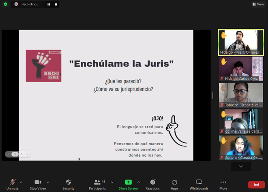Viewport: 268px width, 192px height.
Task: Go to previous slide arrow
Action: tap(8, 154)
